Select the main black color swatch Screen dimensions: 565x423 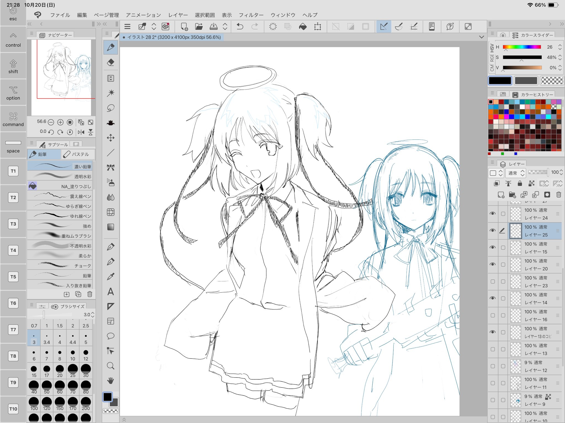(x=500, y=80)
